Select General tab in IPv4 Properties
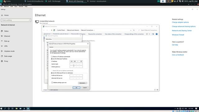 point(51,47)
